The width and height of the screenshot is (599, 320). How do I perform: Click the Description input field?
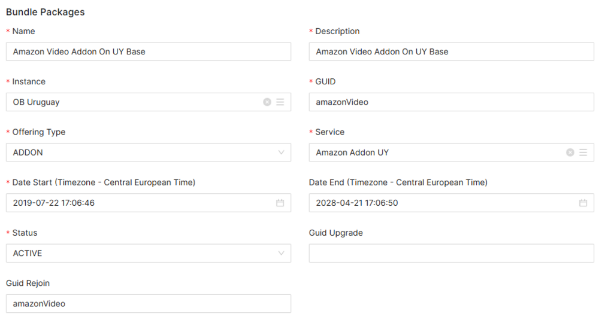tap(452, 51)
